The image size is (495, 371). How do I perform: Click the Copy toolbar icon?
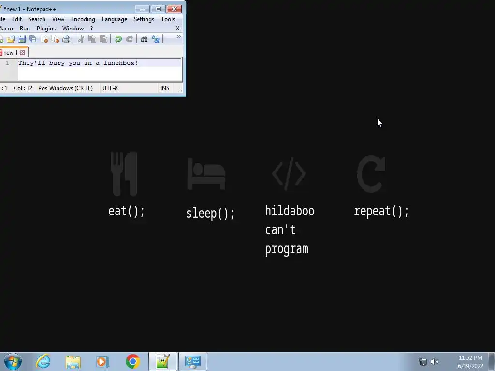(x=92, y=39)
